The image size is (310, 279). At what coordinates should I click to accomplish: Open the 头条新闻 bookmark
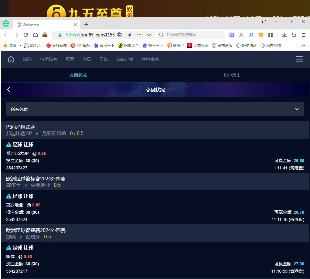coord(56,46)
